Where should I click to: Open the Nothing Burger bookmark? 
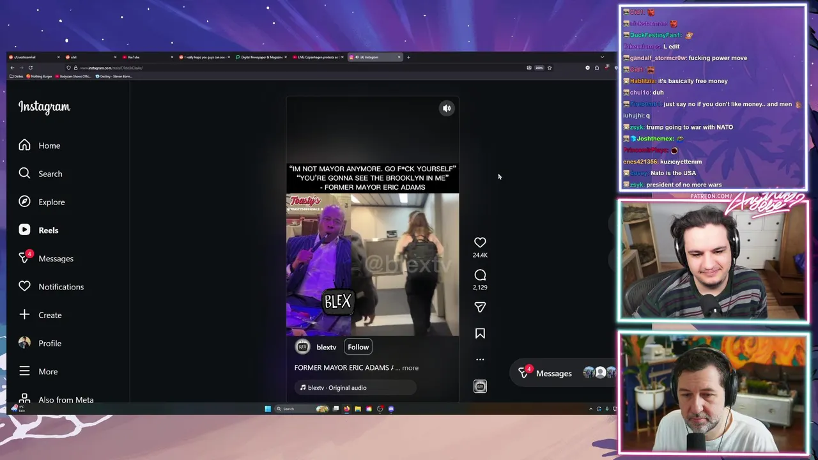click(x=39, y=76)
